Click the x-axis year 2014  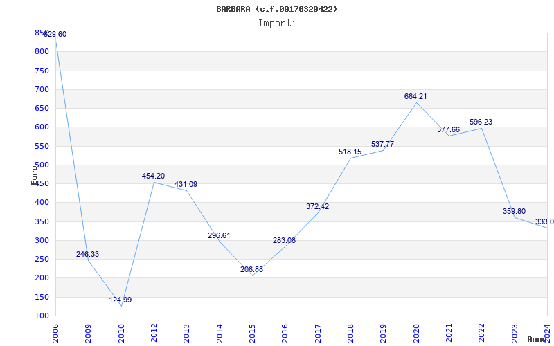(220, 334)
